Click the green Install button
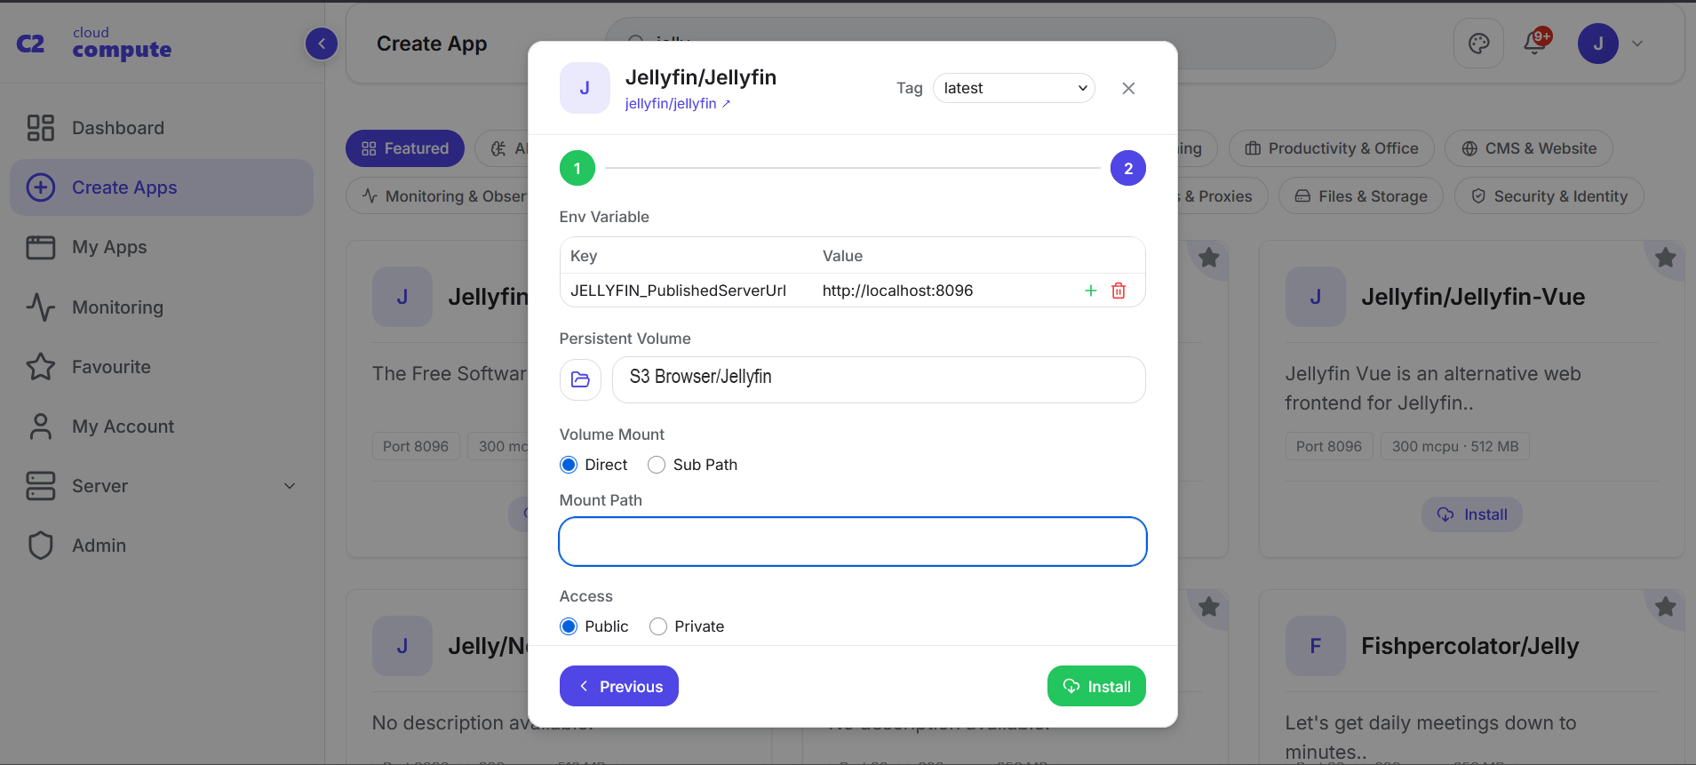 click(1096, 686)
